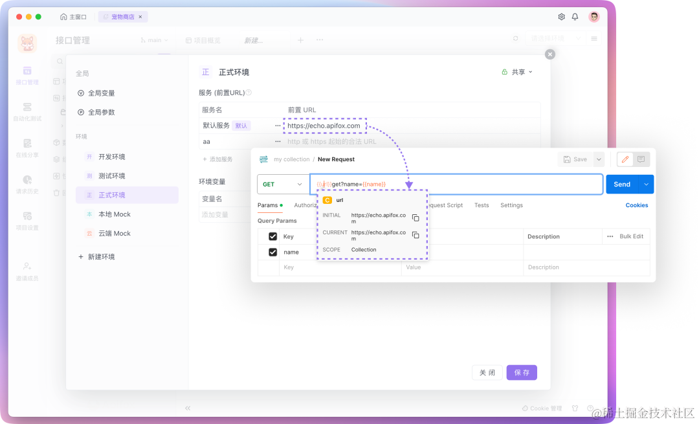Open settings gear in title bar

tap(561, 17)
